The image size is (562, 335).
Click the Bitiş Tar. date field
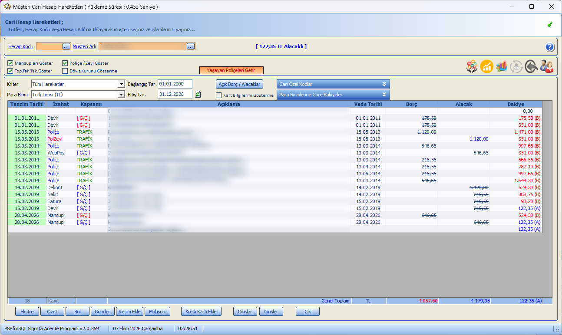click(x=175, y=95)
